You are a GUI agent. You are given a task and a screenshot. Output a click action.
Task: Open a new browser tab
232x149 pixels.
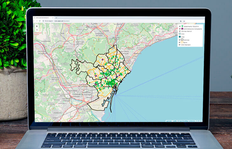pos(56,18)
